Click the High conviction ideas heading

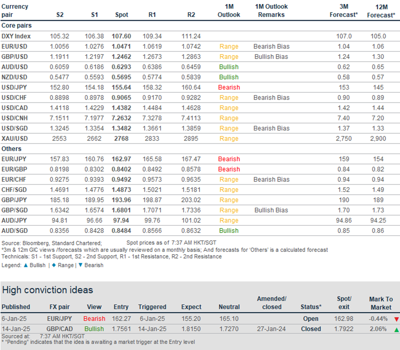tap(48, 290)
